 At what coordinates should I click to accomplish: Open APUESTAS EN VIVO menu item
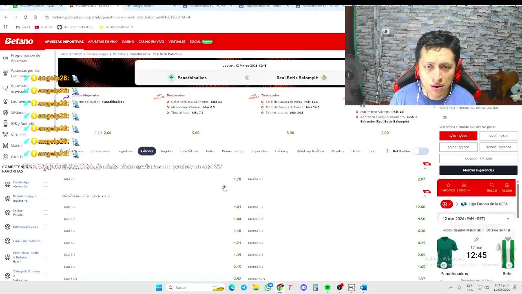102,42
